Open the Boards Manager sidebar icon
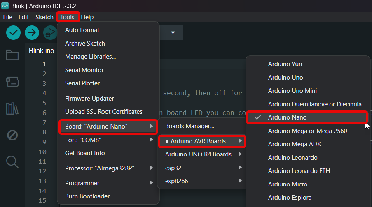Viewport: 372px width, 207px height. coord(12,82)
